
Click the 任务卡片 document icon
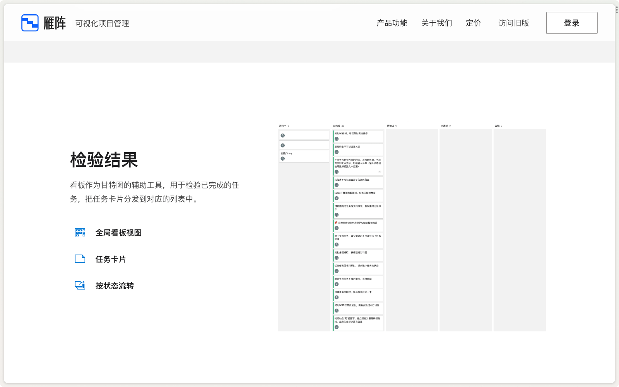pyautogui.click(x=79, y=259)
